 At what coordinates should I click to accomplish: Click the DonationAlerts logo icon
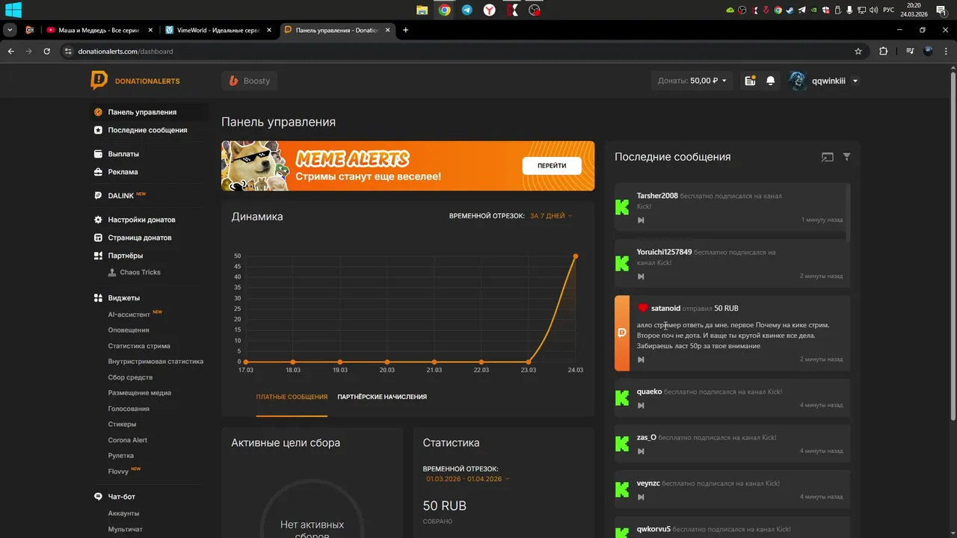point(99,81)
